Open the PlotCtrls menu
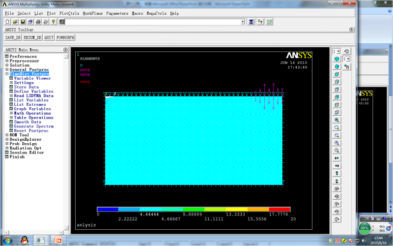 (69, 13)
